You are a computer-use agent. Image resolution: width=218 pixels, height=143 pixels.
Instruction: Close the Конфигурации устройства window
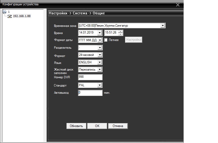178,5
